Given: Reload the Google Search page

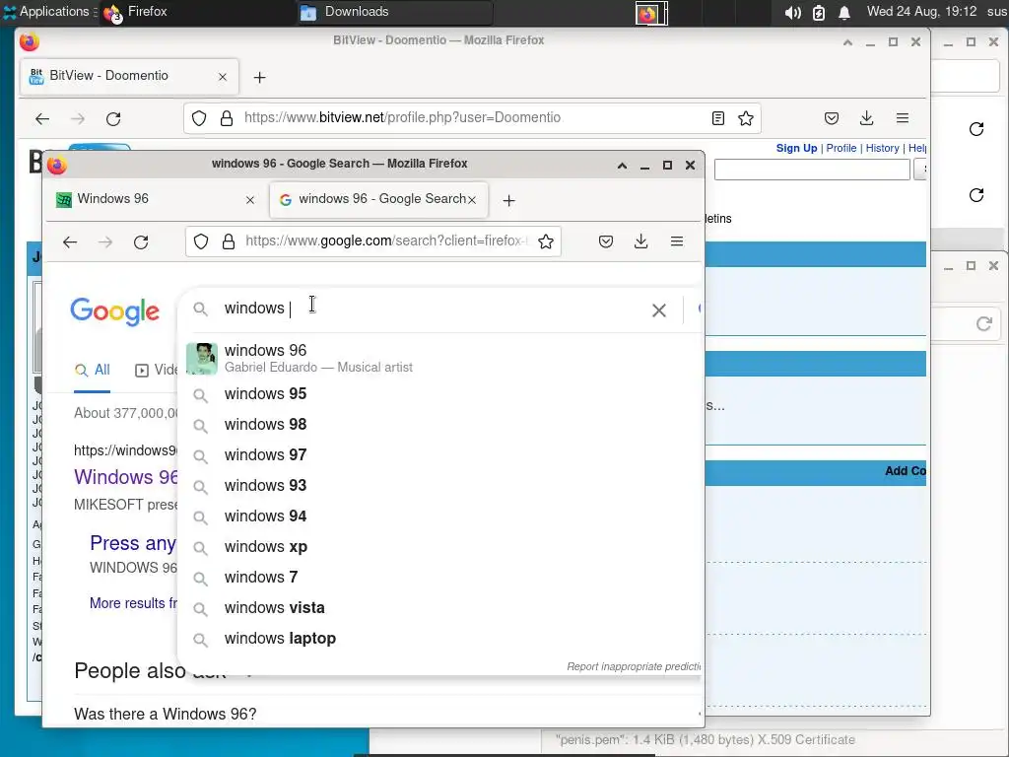Looking at the screenshot, I should pyautogui.click(x=141, y=242).
